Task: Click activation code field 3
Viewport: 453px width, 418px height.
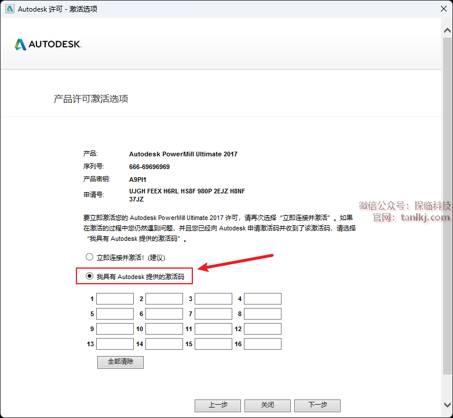Action: [x=214, y=299]
